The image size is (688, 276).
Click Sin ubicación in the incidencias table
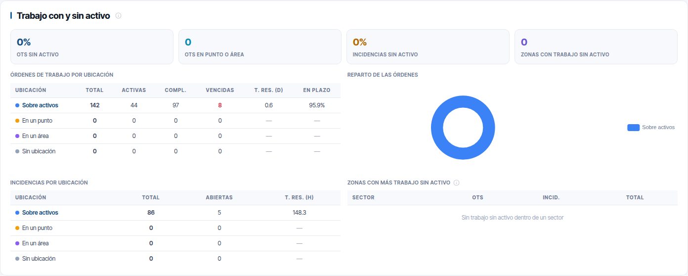coord(39,259)
